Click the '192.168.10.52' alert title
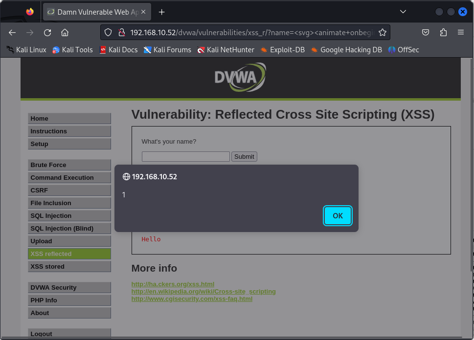The image size is (474, 340). click(x=154, y=177)
